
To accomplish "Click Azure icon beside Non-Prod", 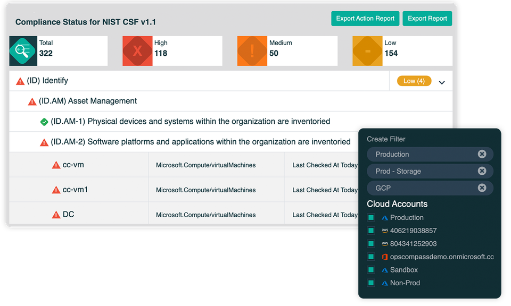I will tap(385, 283).
